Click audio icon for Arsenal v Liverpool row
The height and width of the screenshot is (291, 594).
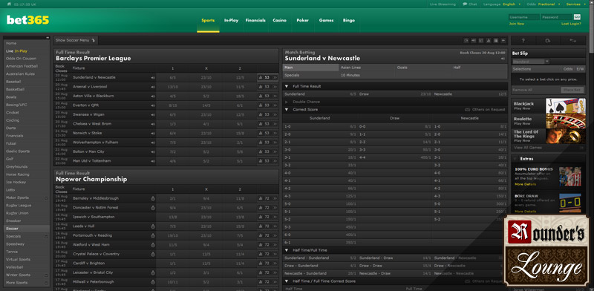tap(153, 87)
